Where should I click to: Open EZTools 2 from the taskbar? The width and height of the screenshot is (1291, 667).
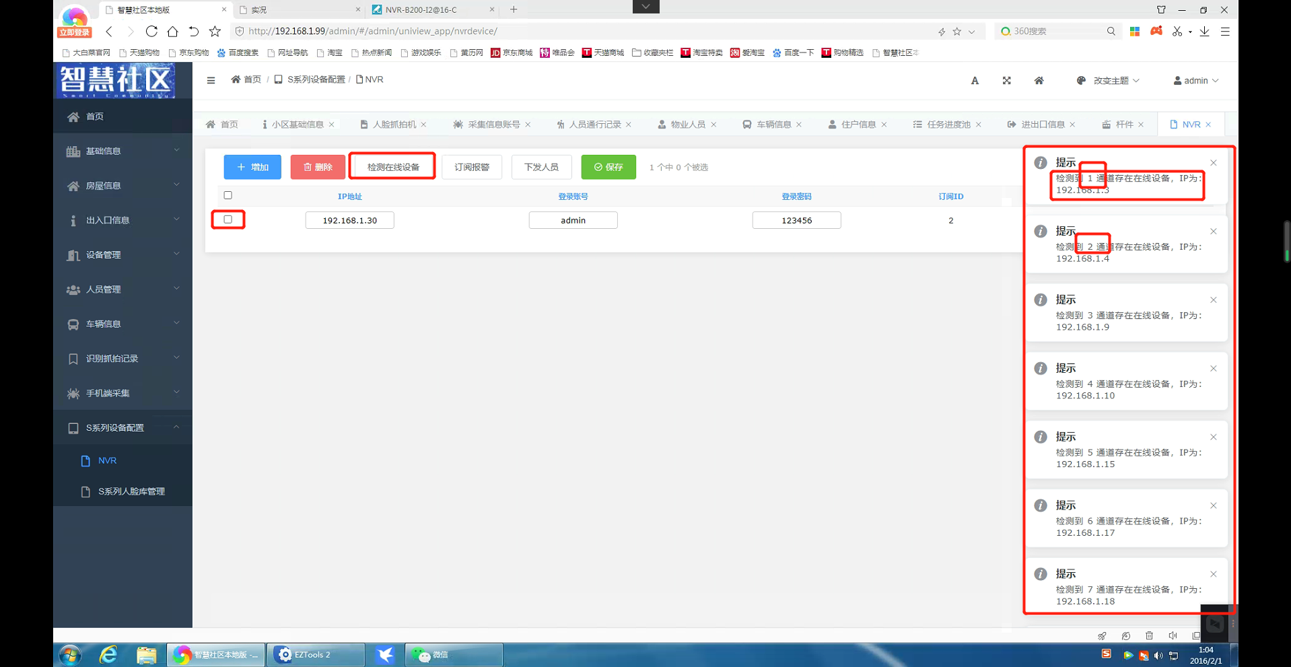pos(314,654)
